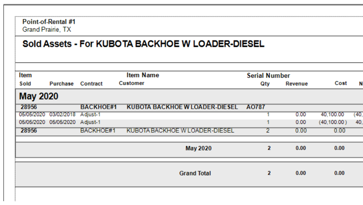363x205 pixels.
Task: Click the bold BACKHOE#1 item key
Action: [x=99, y=107]
